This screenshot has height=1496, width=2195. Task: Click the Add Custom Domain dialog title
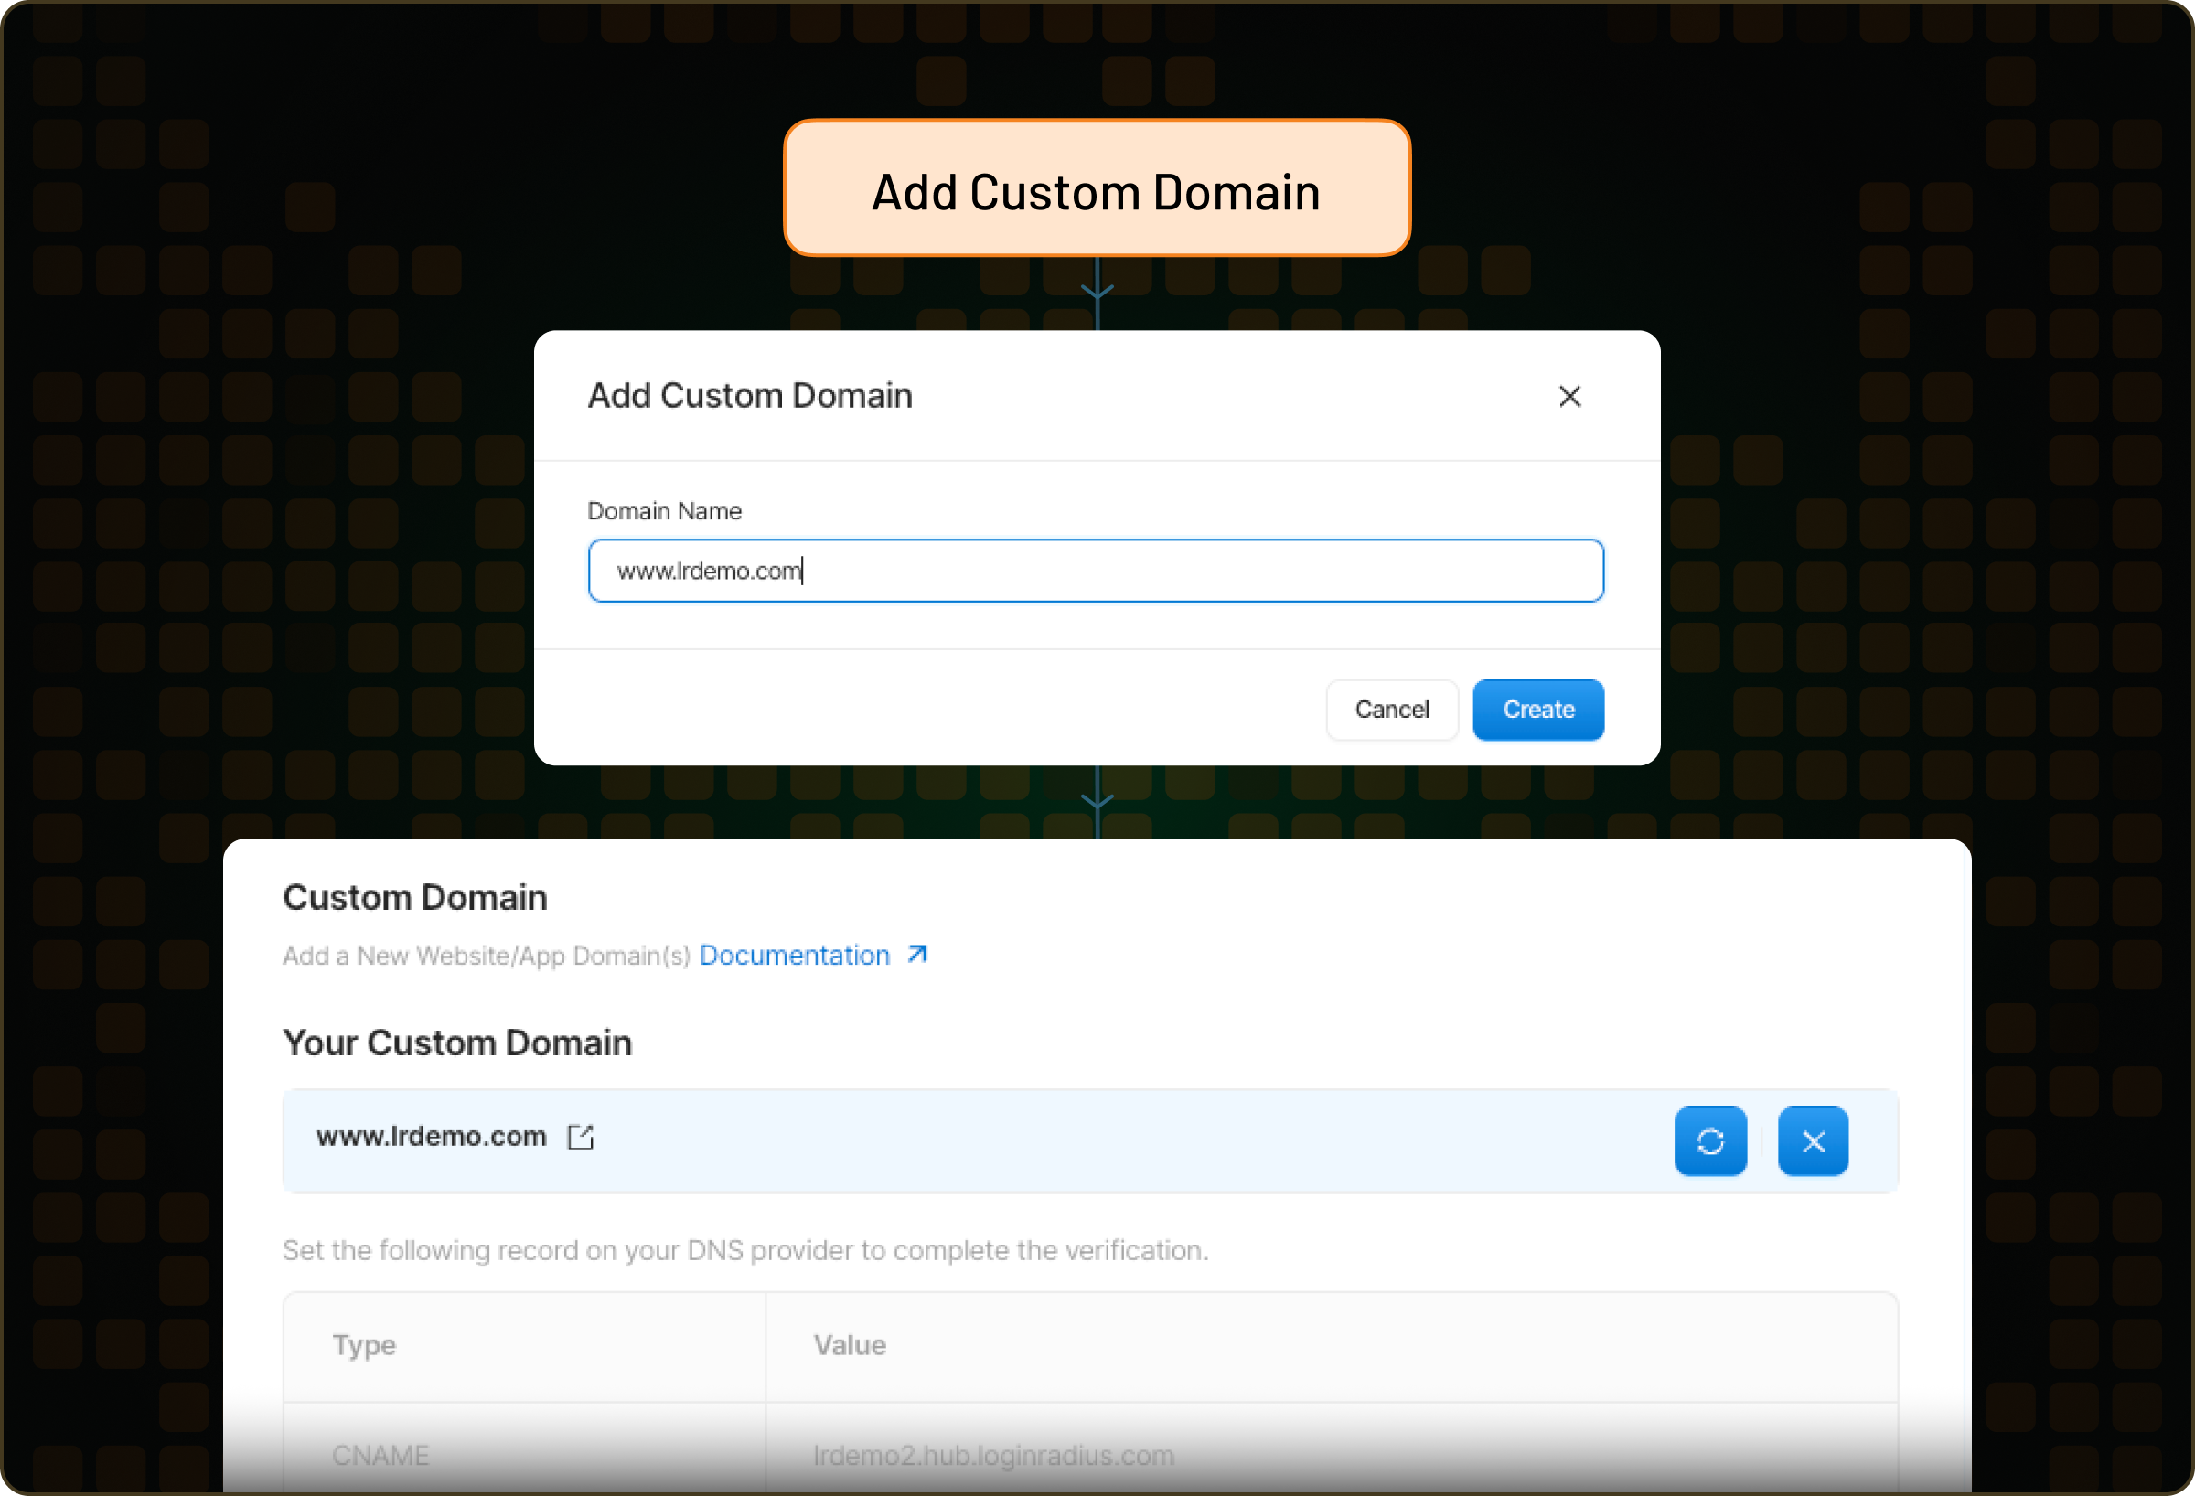(750, 396)
